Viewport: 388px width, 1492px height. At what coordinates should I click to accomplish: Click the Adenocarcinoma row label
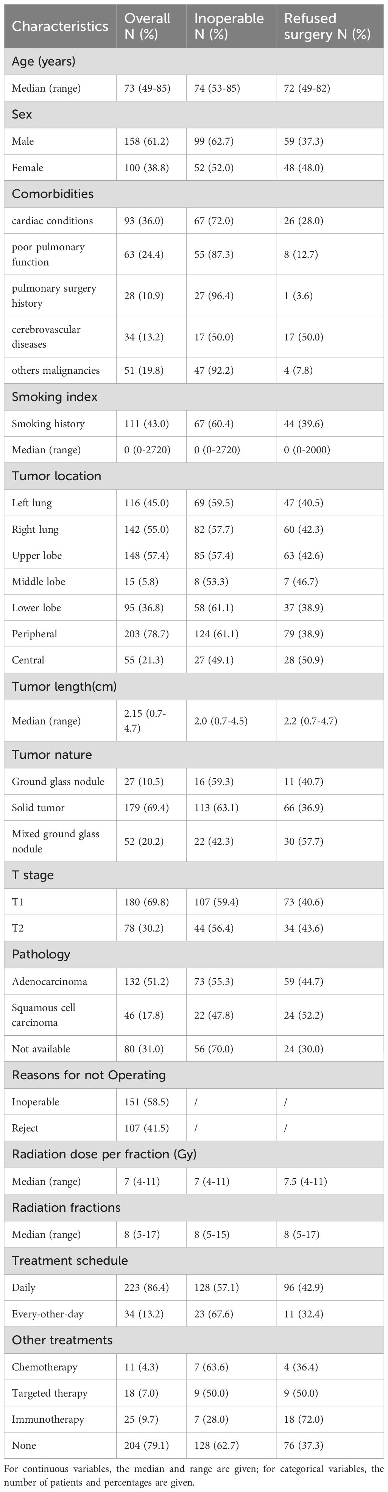point(49,981)
